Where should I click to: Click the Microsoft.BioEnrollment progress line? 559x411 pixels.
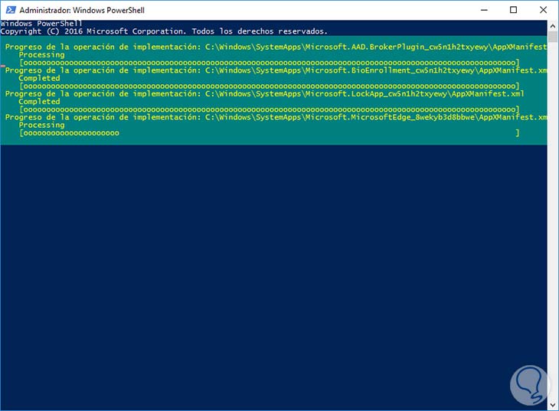276,70
